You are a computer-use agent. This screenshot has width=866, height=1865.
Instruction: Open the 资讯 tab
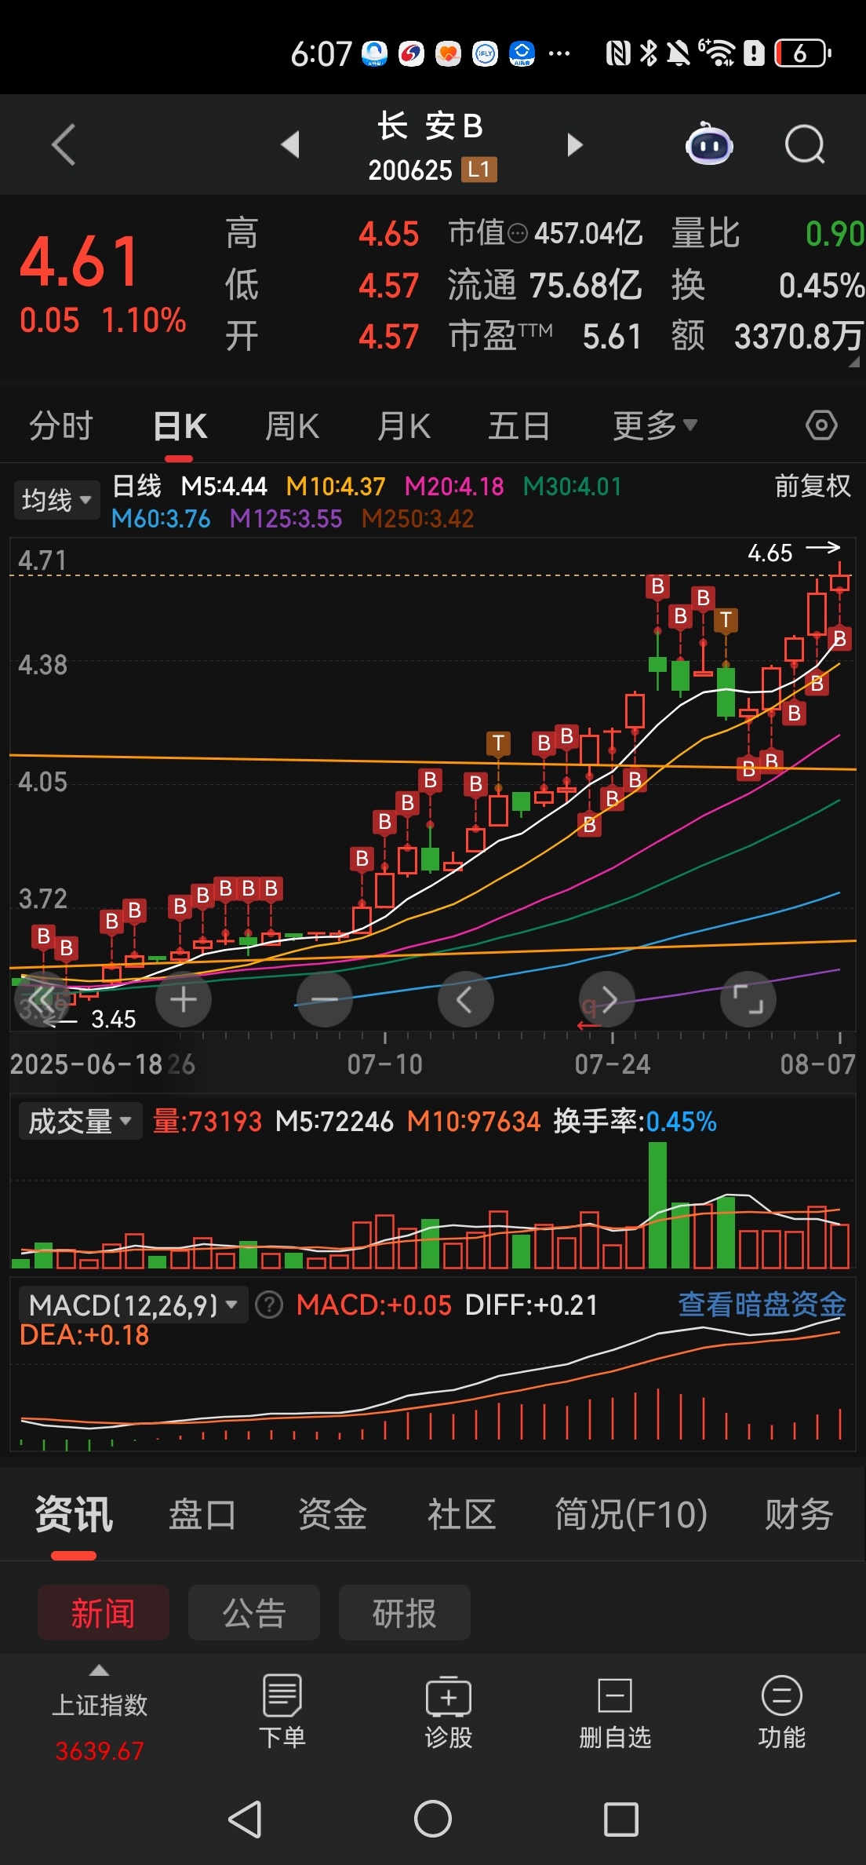click(74, 1514)
